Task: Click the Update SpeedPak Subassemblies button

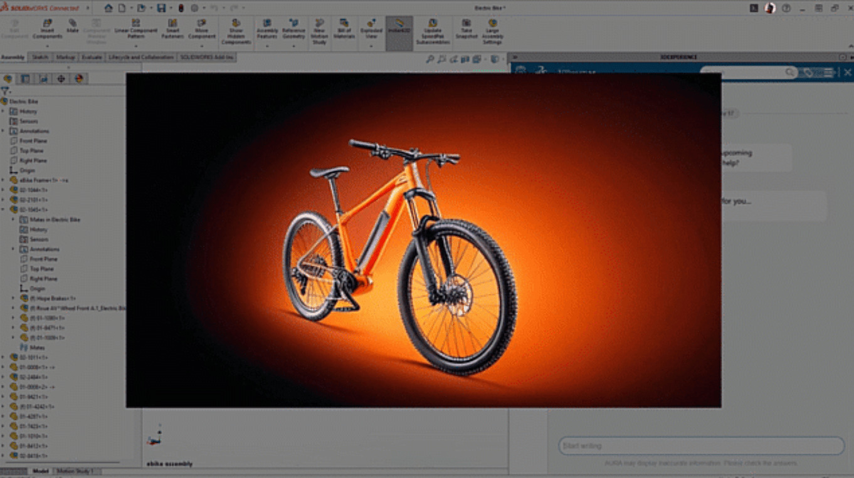Action: click(x=434, y=28)
